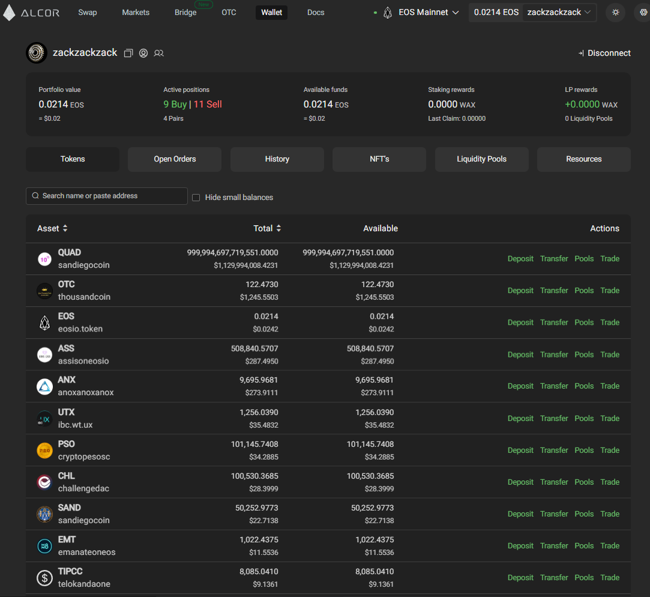650x597 pixels.
Task: Click the Trade link for QUAD
Action: click(x=610, y=259)
